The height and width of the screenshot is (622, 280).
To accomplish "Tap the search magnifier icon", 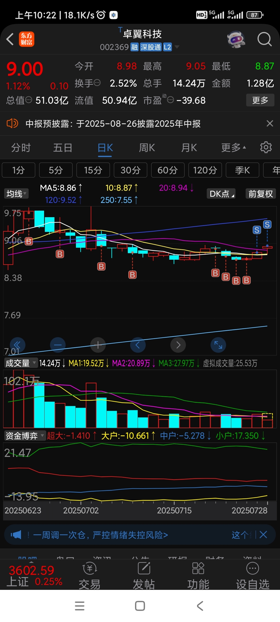I will (264, 39).
